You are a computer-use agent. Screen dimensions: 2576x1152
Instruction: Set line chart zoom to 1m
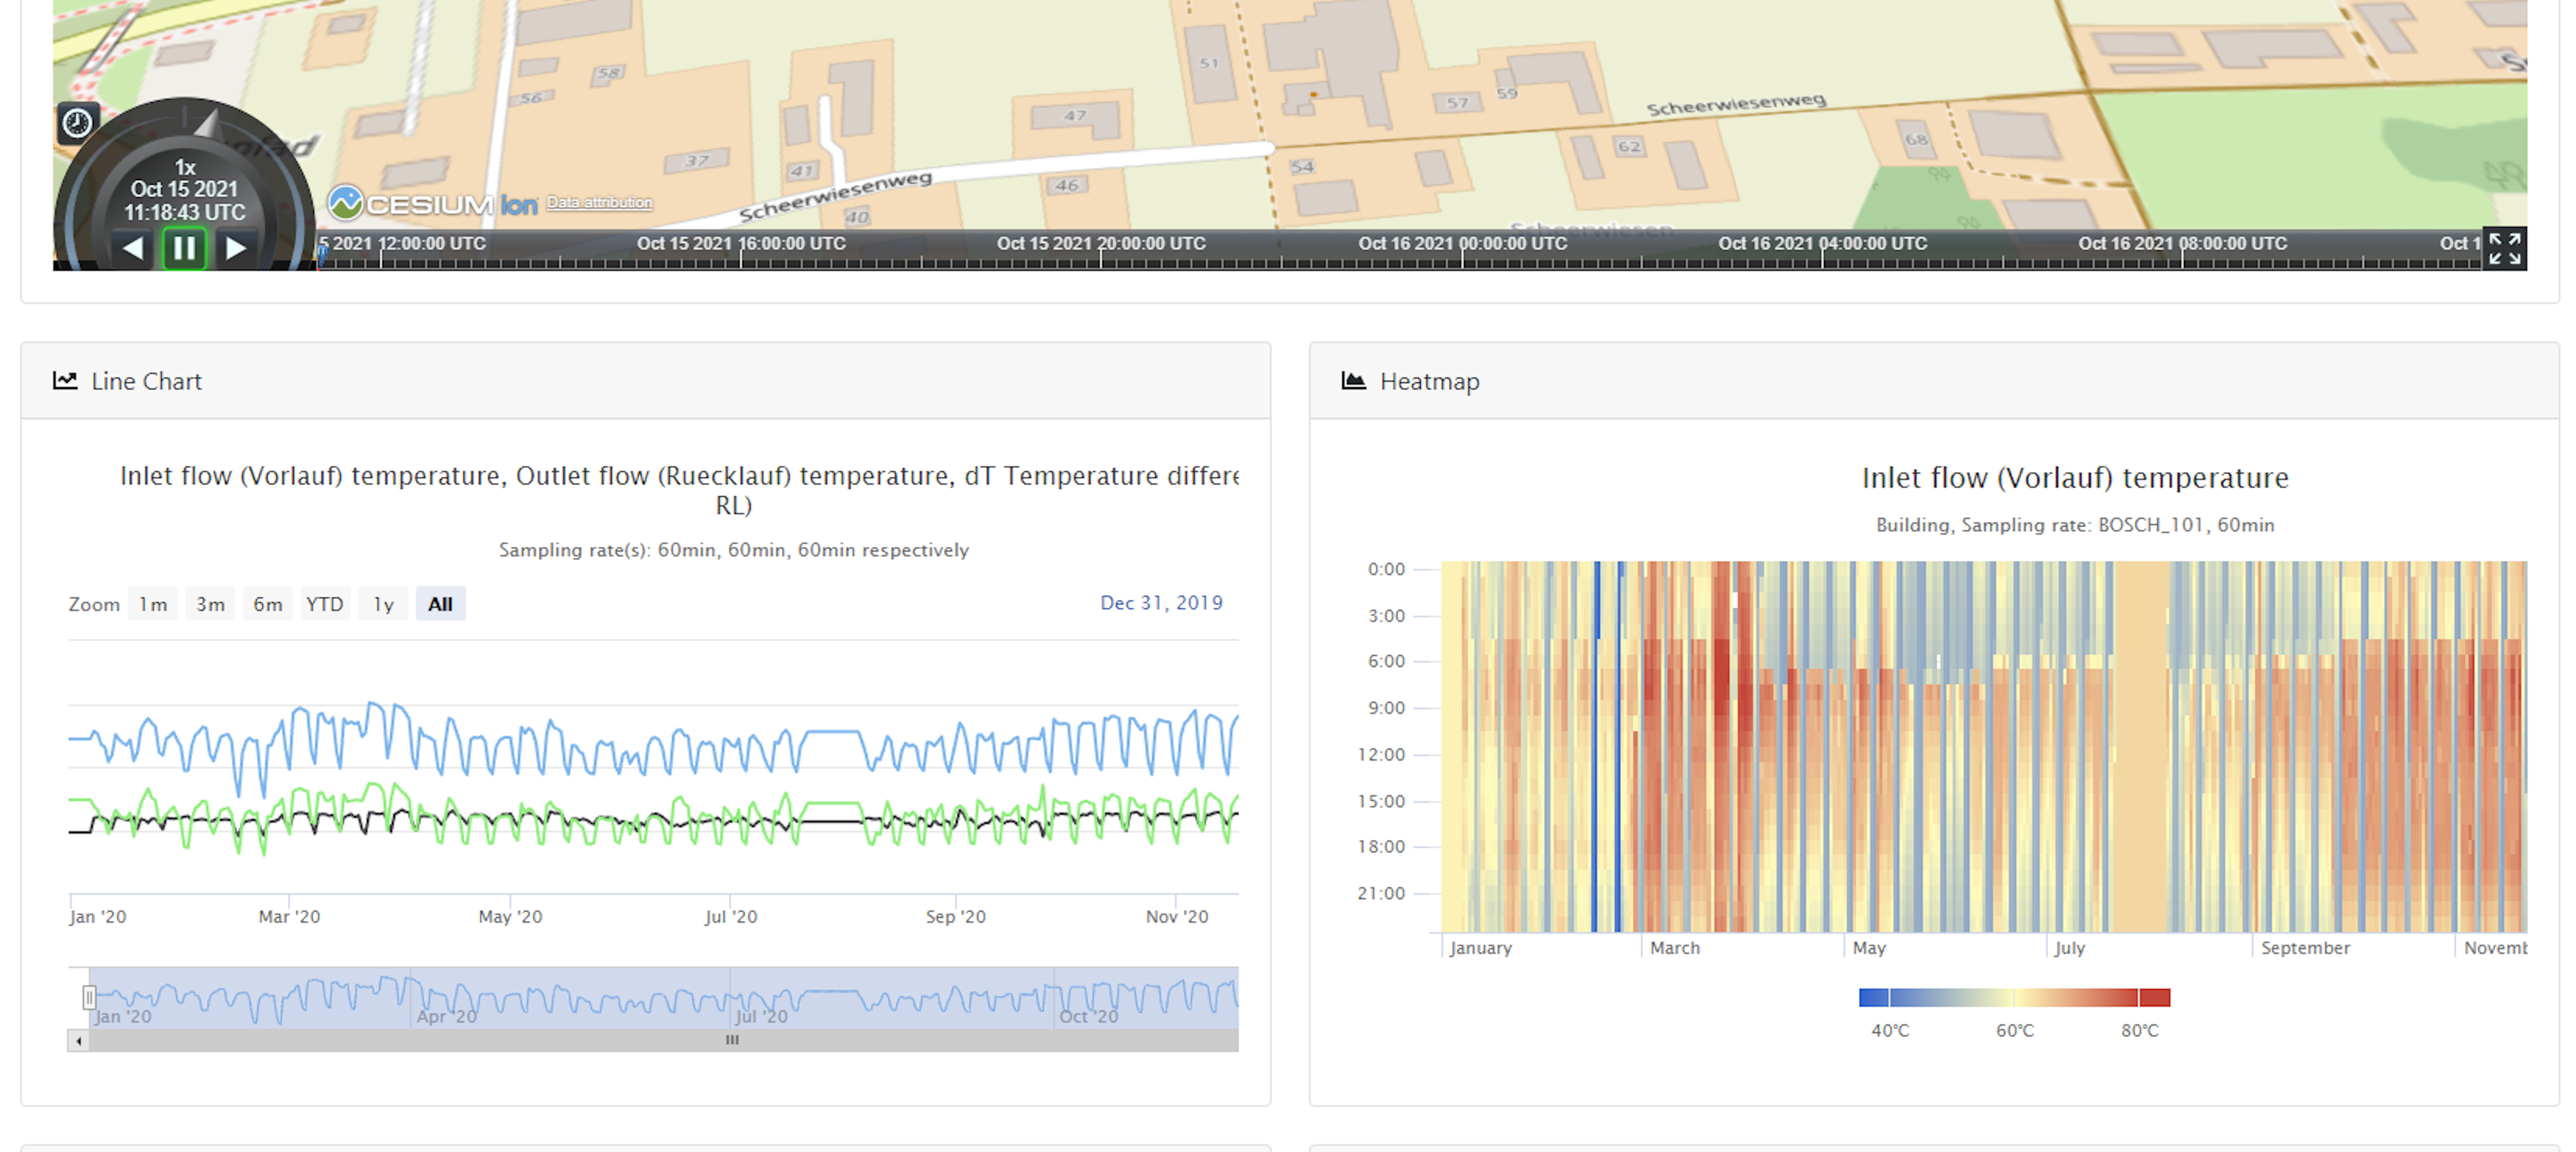pos(153,604)
